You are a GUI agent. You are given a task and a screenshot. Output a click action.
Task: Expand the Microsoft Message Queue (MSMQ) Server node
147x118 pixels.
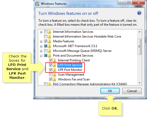point(41,51)
